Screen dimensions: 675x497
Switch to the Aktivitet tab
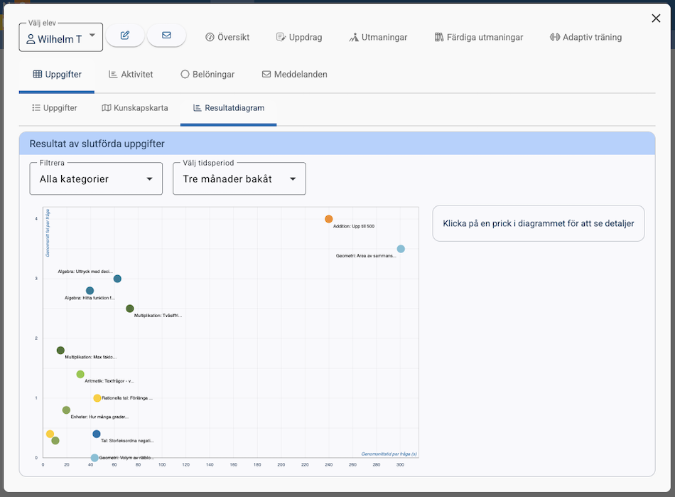[131, 74]
